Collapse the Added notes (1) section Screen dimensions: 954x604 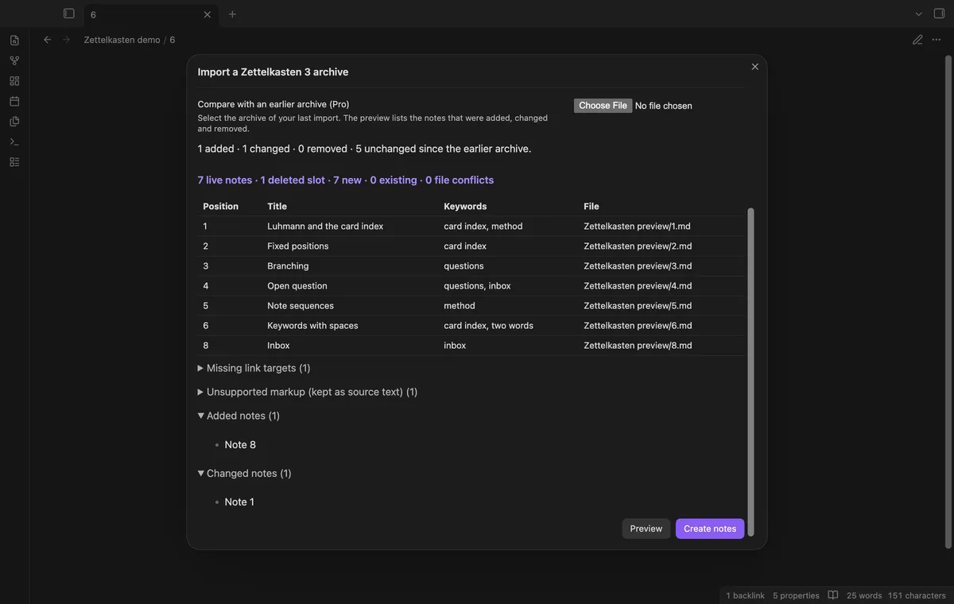(239, 416)
